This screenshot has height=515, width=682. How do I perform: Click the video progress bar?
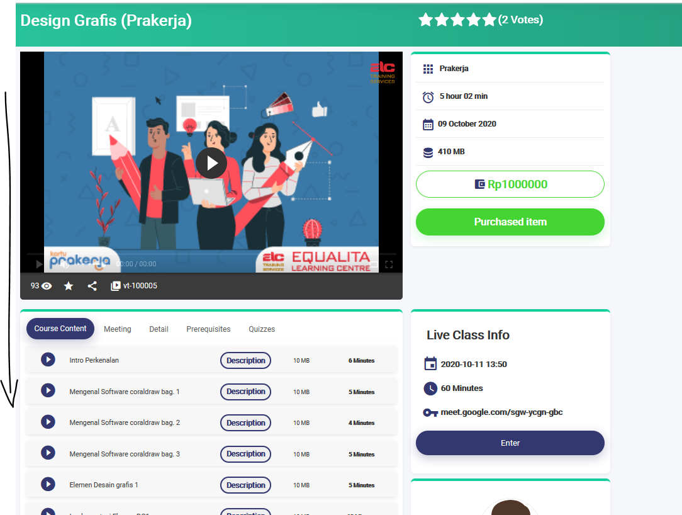click(211, 254)
